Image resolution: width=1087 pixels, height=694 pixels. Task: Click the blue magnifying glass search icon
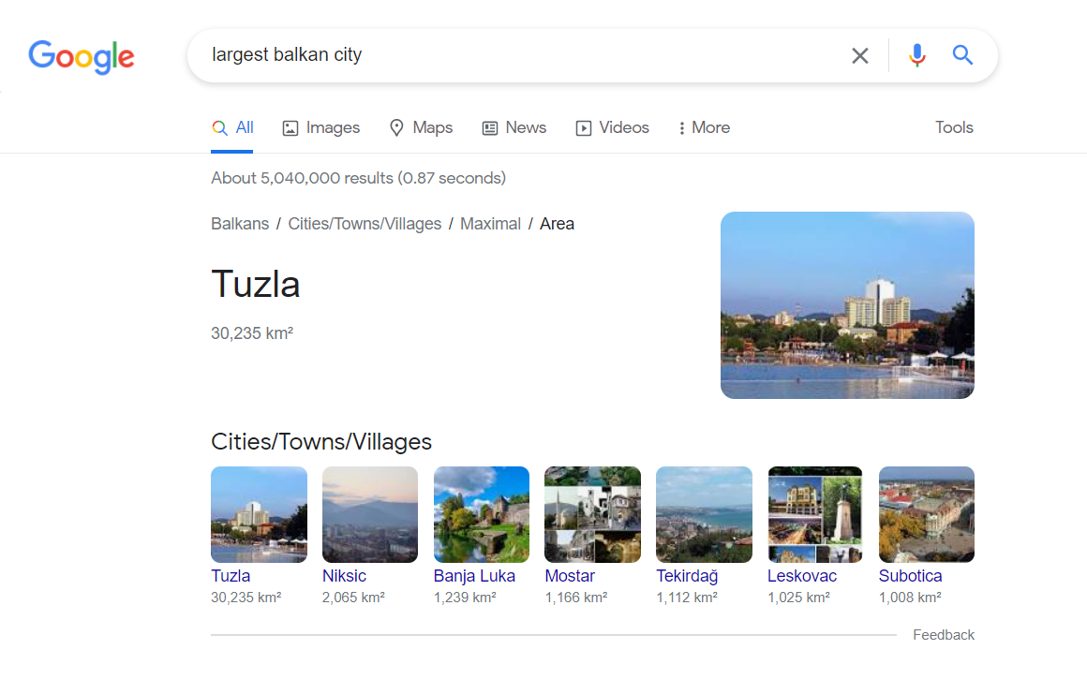962,55
